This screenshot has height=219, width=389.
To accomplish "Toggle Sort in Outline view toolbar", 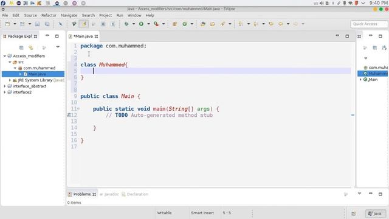I will coord(385,47).
